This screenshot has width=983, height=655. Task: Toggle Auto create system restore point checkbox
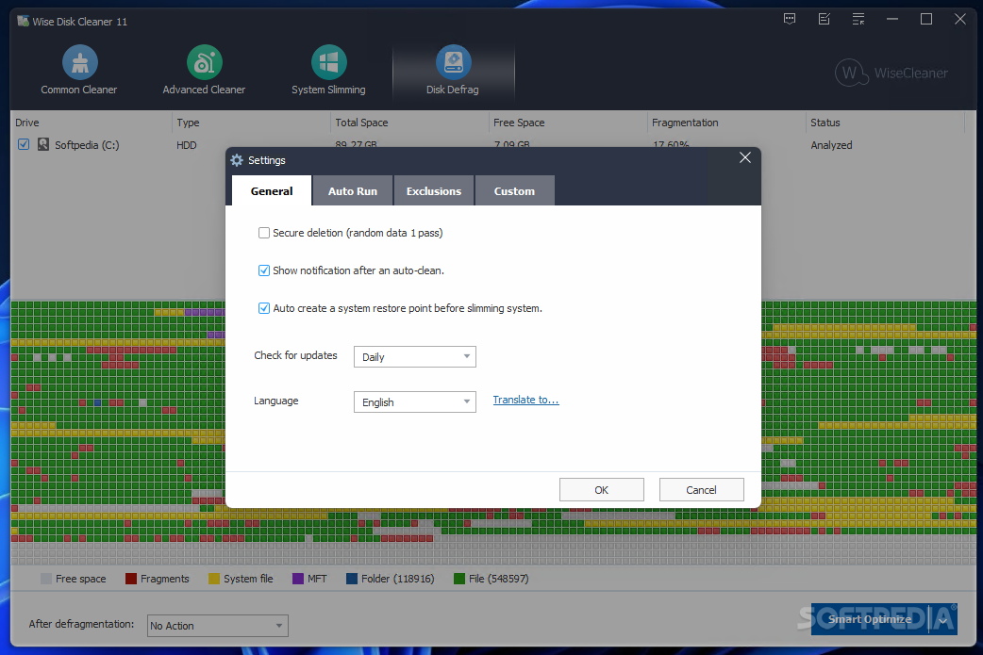coord(264,308)
